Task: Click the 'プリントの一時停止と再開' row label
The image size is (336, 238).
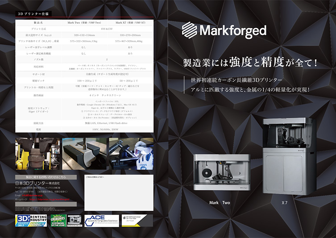Action: coord(38,88)
